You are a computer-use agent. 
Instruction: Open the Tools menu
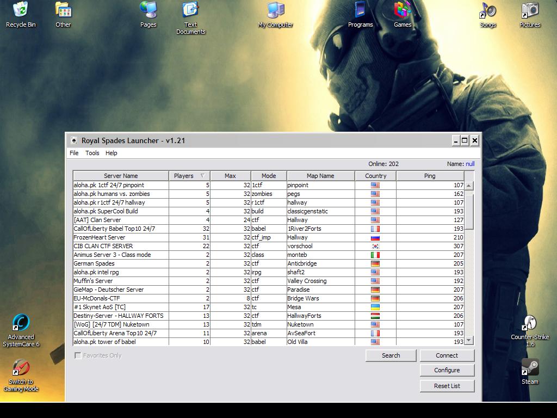tap(92, 153)
